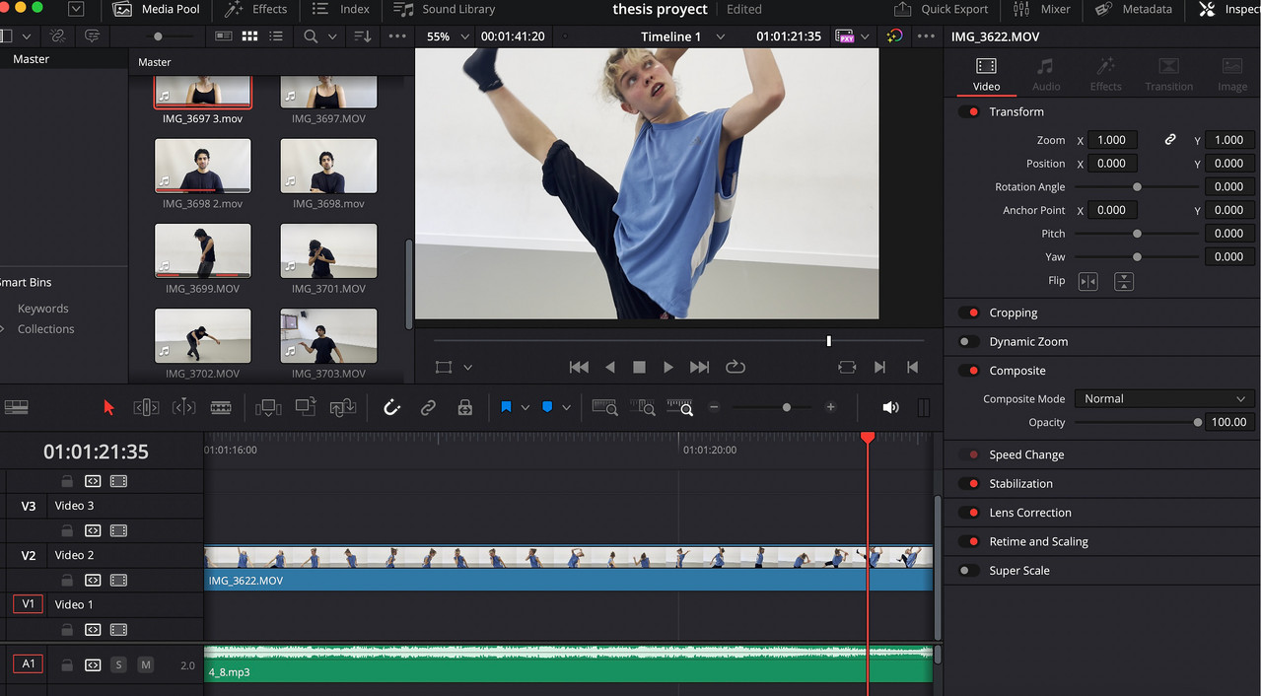Toggle the timeline Snapping magnet icon
1261x696 pixels.
point(391,407)
